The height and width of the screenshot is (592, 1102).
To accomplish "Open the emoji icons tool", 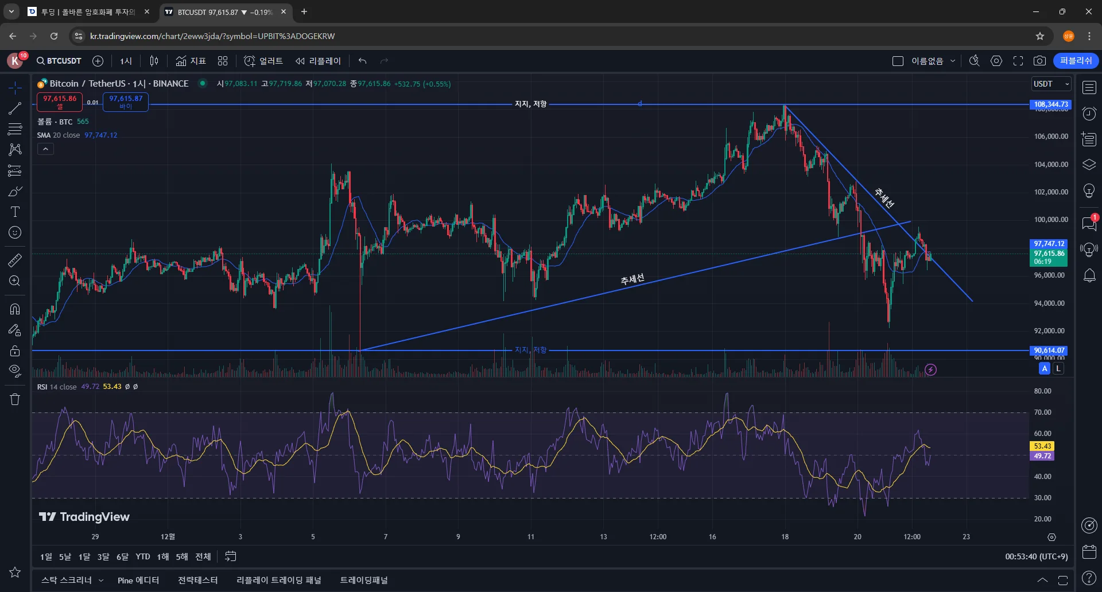I will coord(15,232).
